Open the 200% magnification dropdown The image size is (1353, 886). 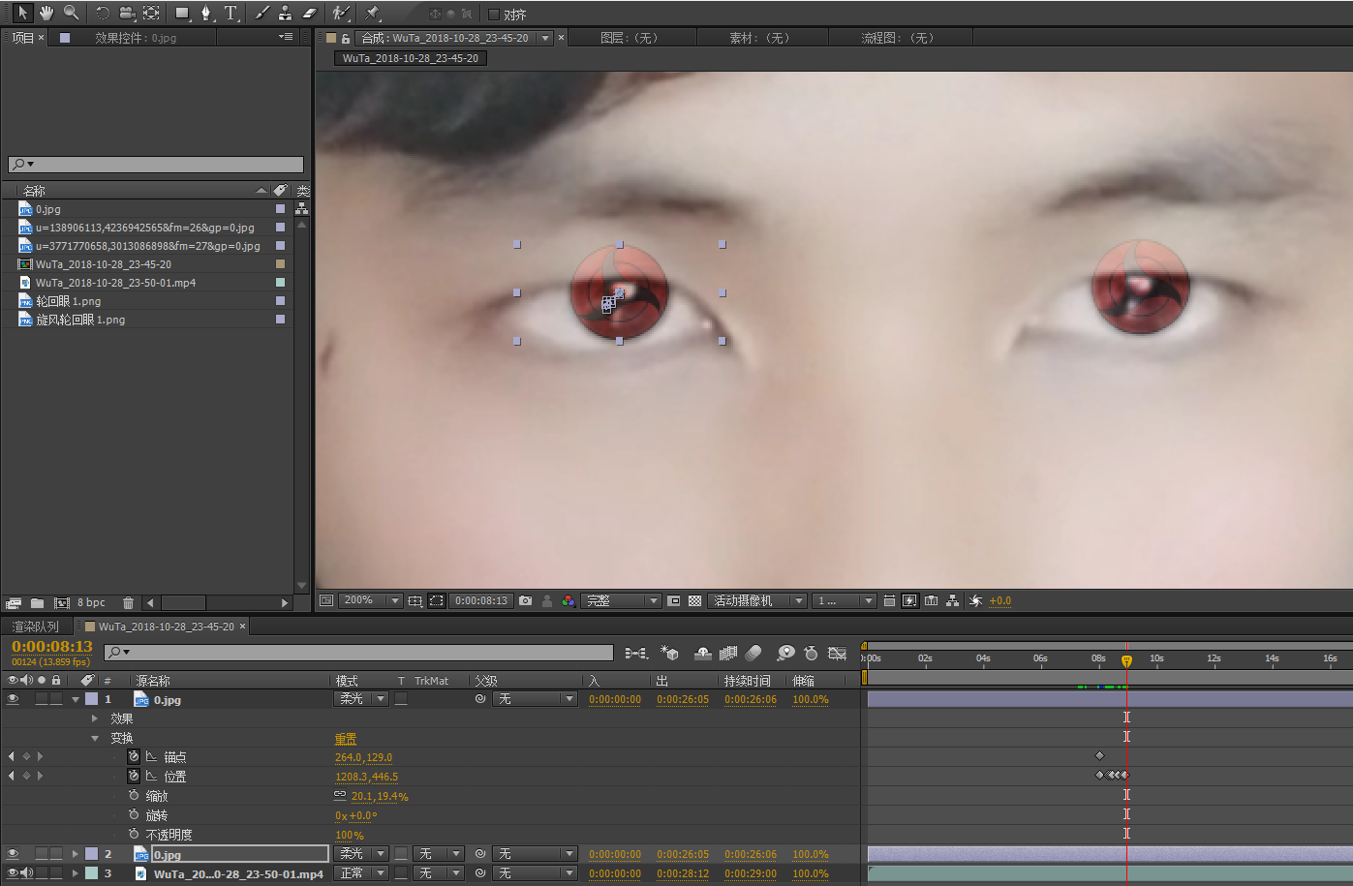click(369, 600)
